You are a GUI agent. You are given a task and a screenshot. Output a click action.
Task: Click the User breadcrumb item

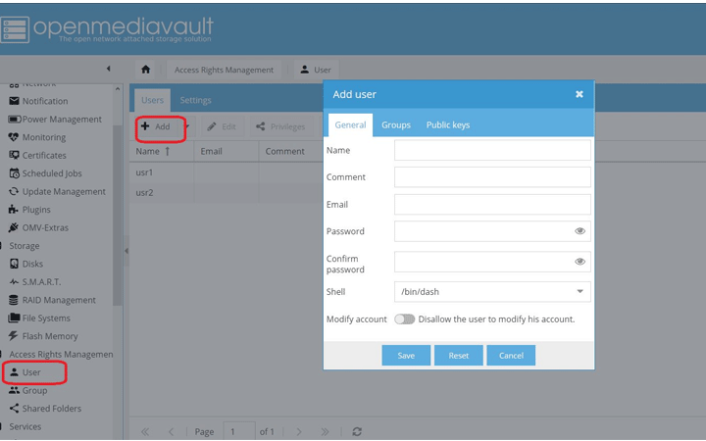[316, 70]
